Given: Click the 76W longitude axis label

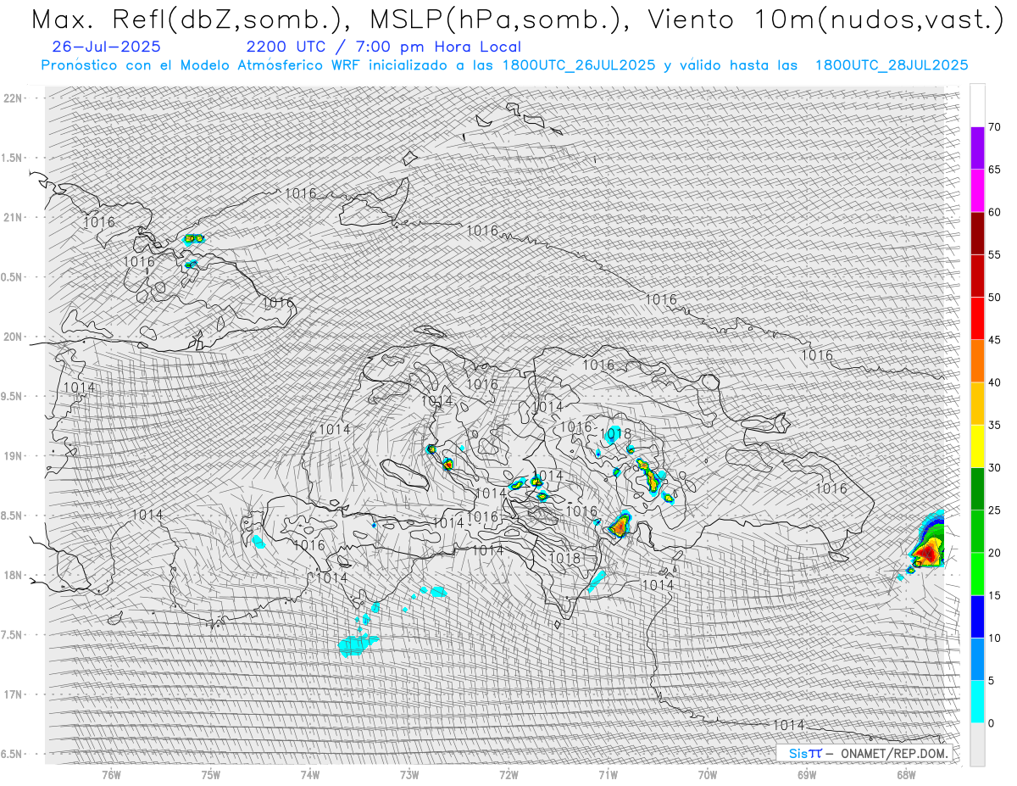Looking at the screenshot, I should (111, 774).
